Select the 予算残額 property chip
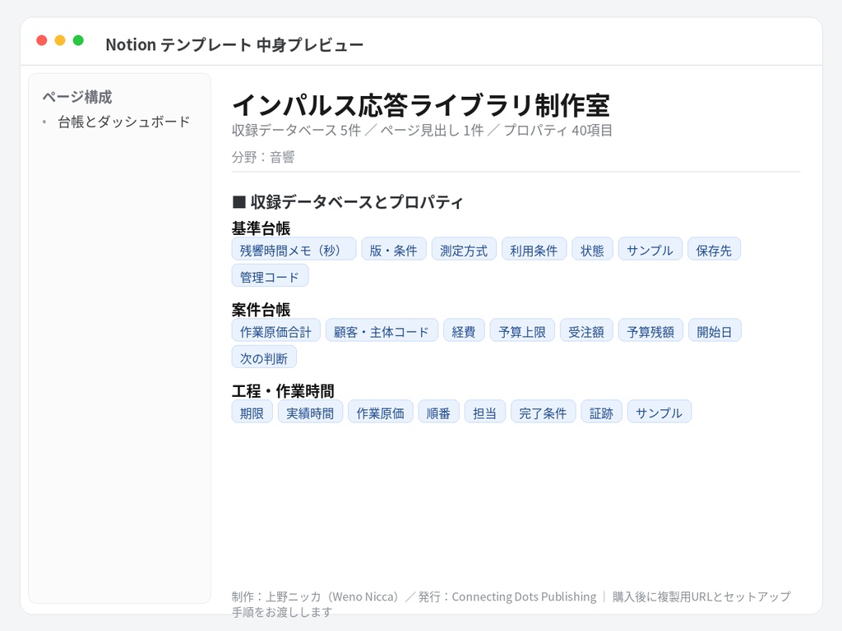This screenshot has height=631, width=842. [x=650, y=330]
